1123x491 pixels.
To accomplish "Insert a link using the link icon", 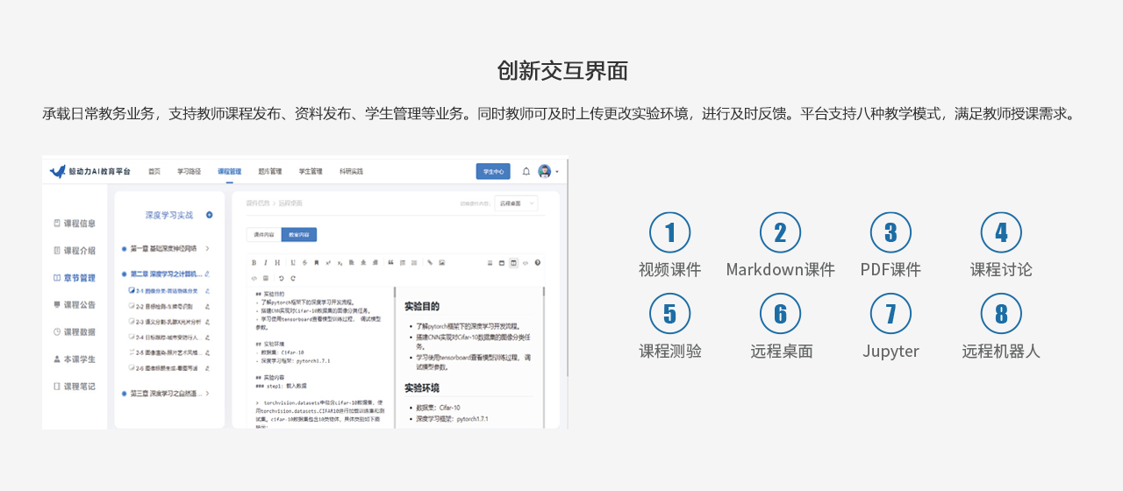I will (x=430, y=262).
